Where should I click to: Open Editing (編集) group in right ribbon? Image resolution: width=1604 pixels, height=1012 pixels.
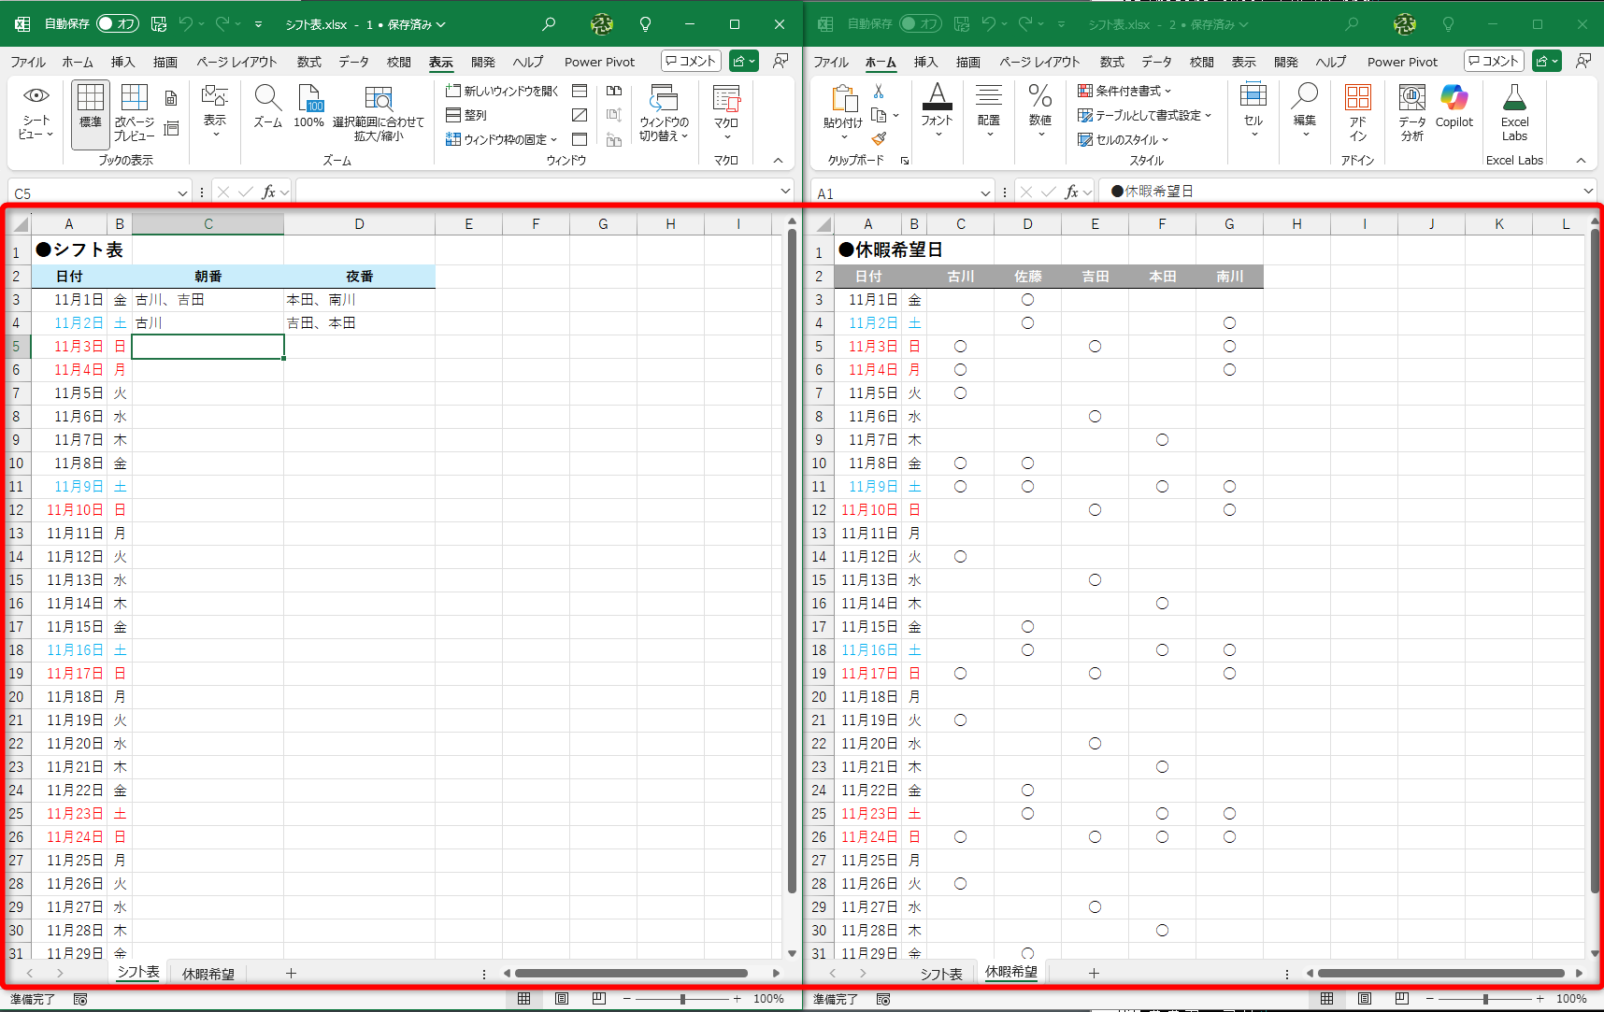tap(1304, 110)
